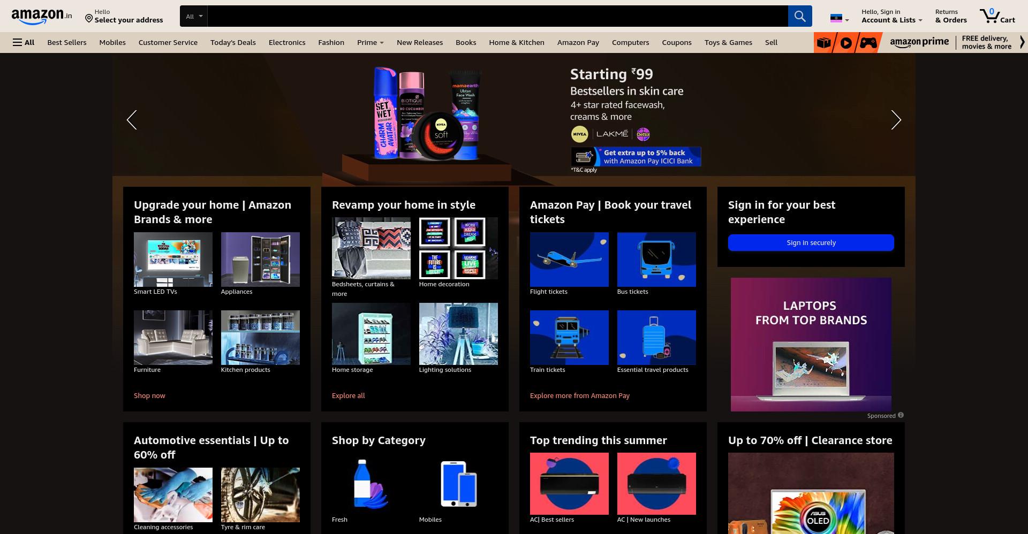Click the Laptops from top brands ad
The width and height of the screenshot is (1028, 534).
[811, 345]
